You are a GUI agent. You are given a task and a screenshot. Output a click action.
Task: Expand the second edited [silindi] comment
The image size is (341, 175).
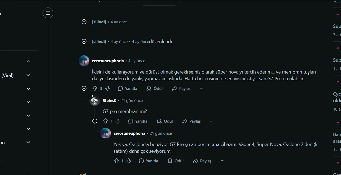pos(84,41)
